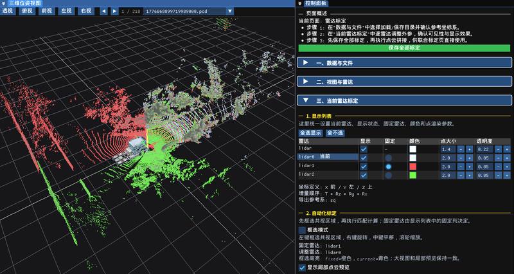Increase opacity for lidar2 row
The width and height of the screenshot is (514, 274).
507,175
